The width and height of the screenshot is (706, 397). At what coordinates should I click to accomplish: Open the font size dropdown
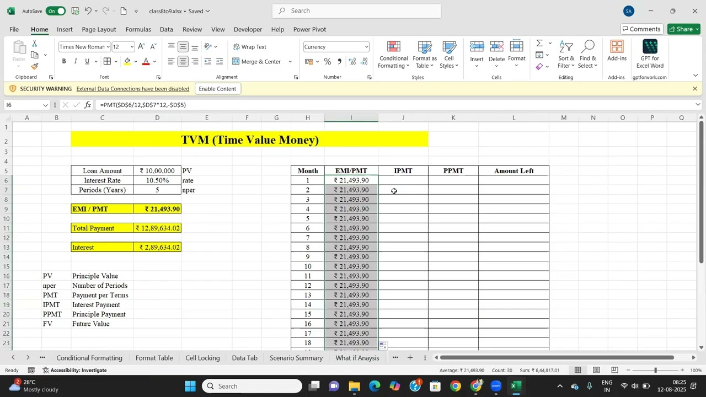coord(131,47)
